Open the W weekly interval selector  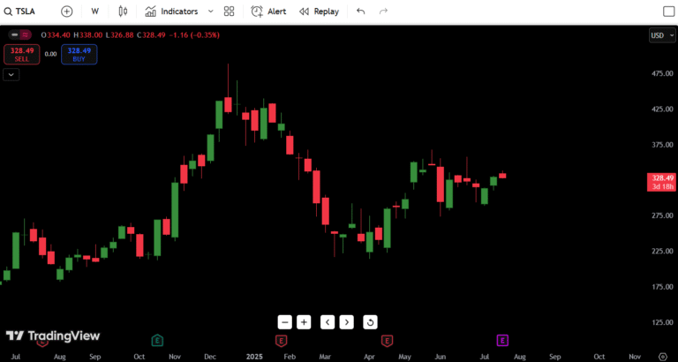pyautogui.click(x=94, y=11)
